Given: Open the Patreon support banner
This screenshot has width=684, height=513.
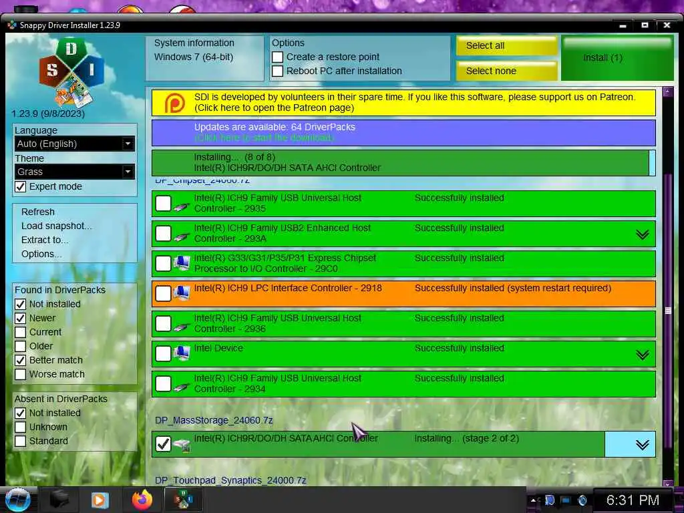Looking at the screenshot, I should click(x=403, y=103).
